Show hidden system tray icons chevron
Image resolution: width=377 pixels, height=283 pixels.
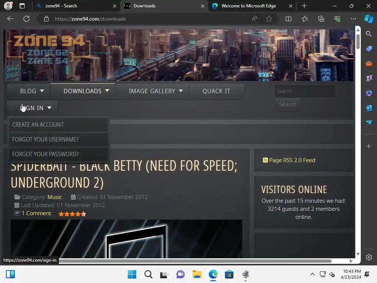(312, 274)
